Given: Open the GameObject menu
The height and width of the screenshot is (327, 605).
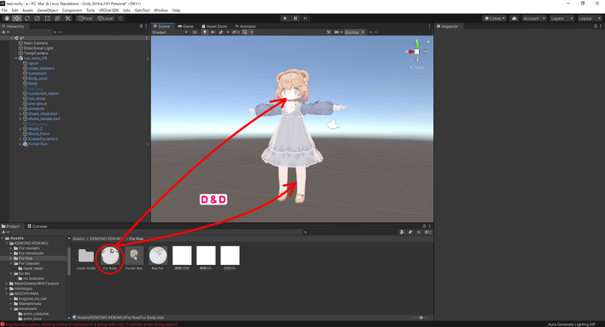Looking at the screenshot, I should pos(48,11).
